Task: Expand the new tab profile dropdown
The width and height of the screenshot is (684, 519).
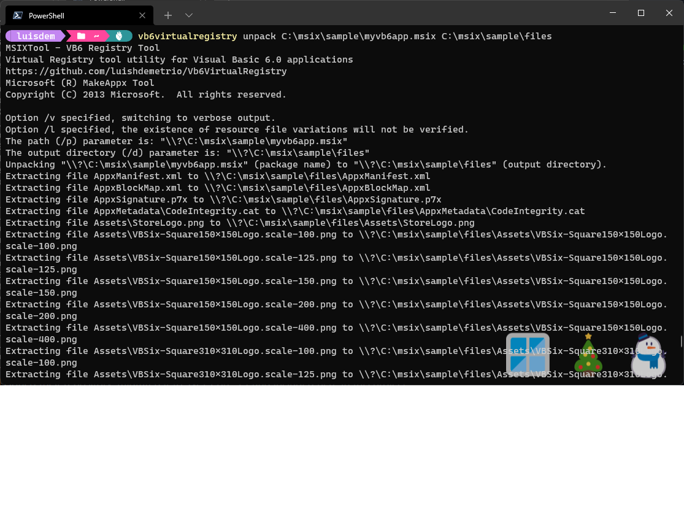Action: pyautogui.click(x=189, y=15)
